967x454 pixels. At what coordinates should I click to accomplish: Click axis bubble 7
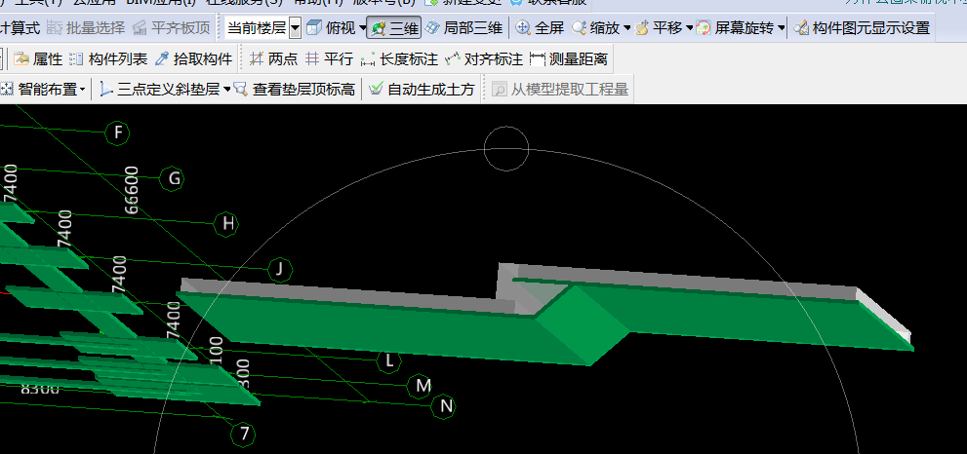[x=243, y=435]
